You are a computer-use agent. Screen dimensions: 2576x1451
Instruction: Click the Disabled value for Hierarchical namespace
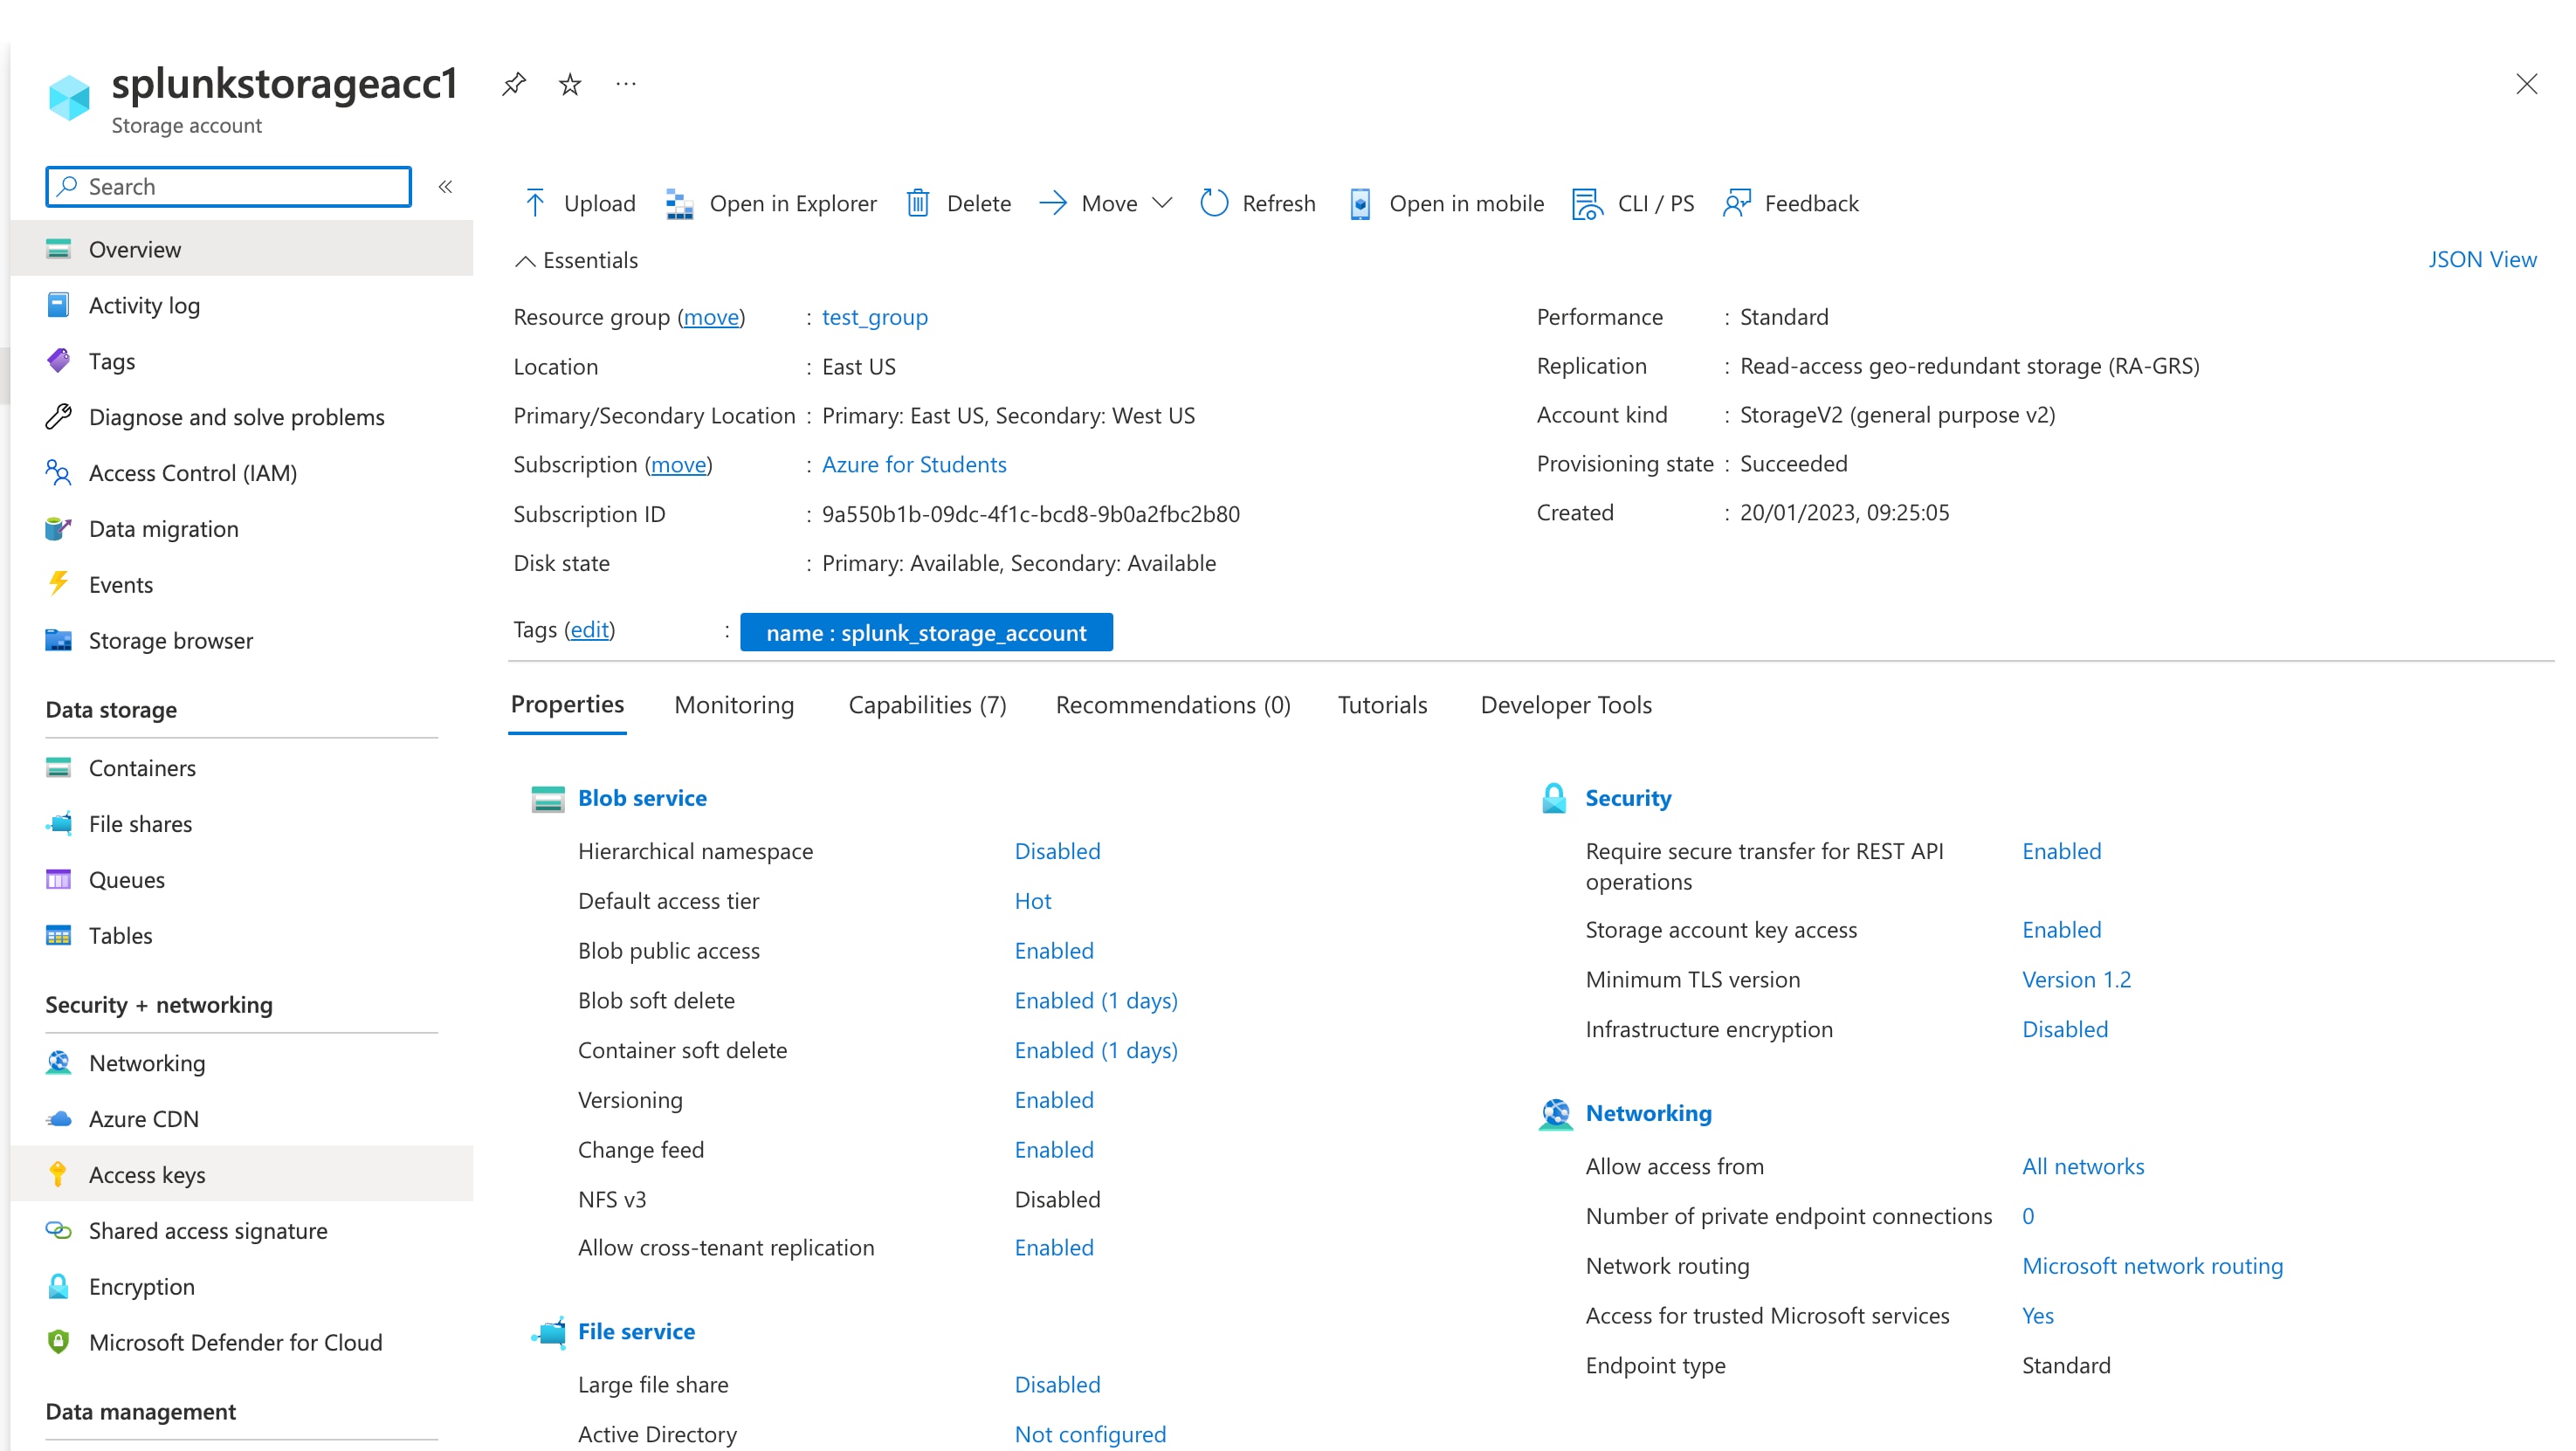[1057, 851]
